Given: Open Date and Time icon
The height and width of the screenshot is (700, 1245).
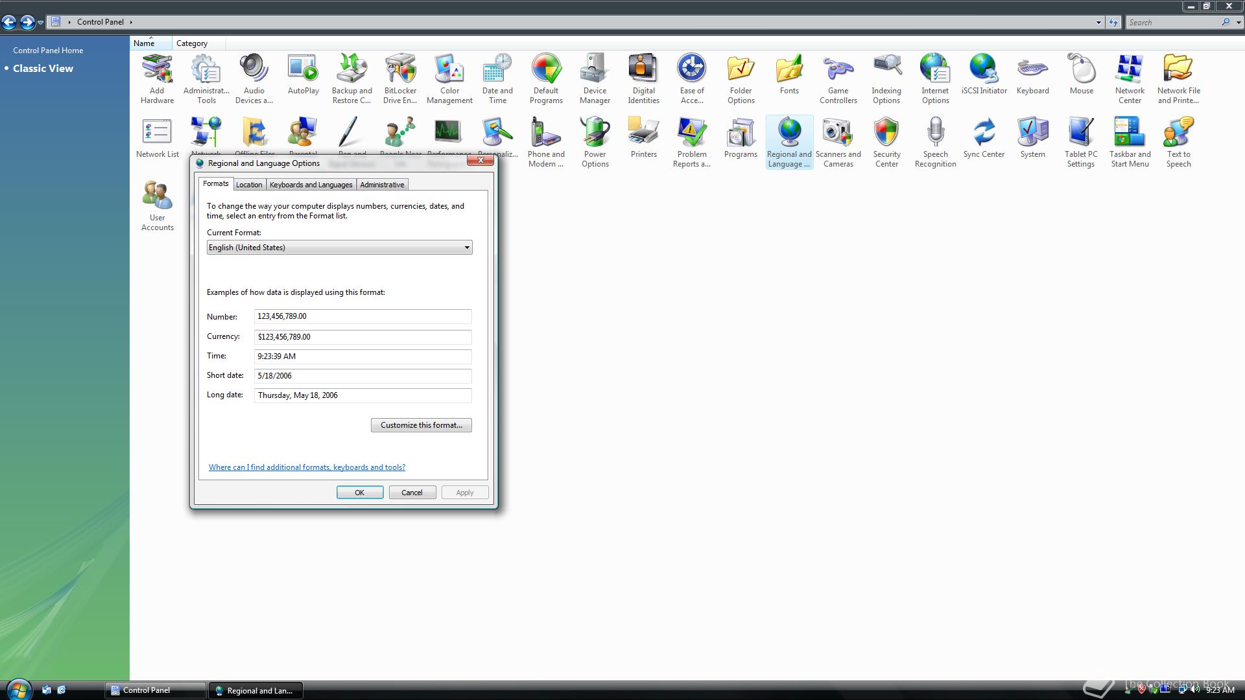Looking at the screenshot, I should (497, 78).
